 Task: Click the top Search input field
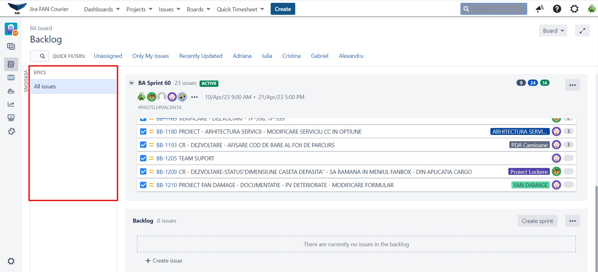[494, 9]
